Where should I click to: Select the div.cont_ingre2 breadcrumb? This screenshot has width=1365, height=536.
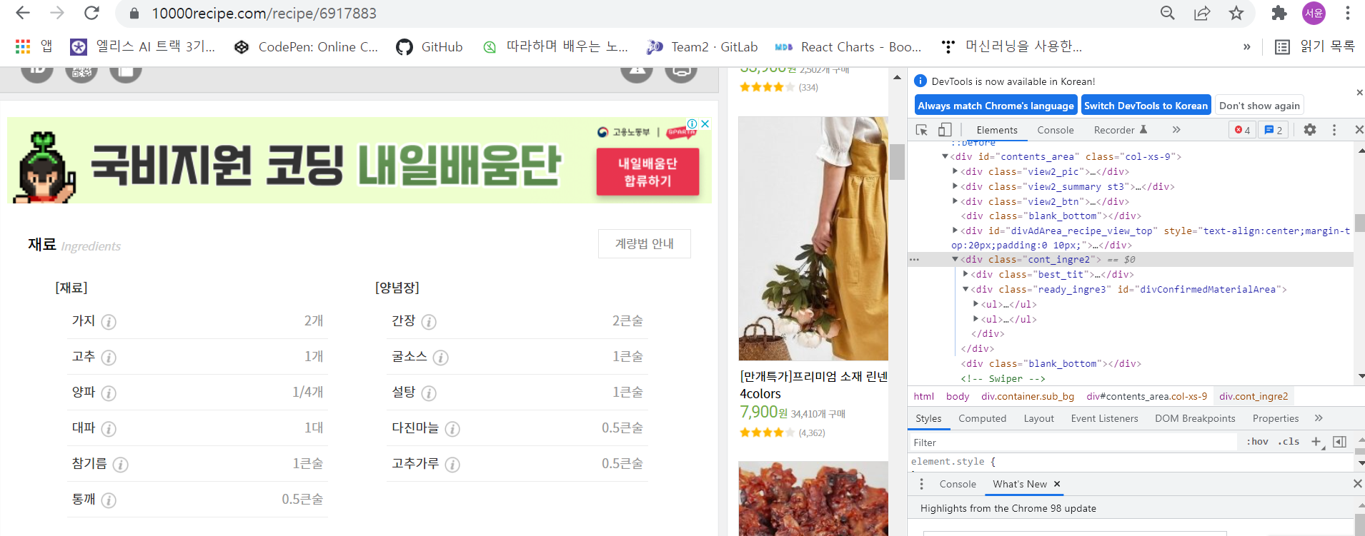coord(1254,396)
